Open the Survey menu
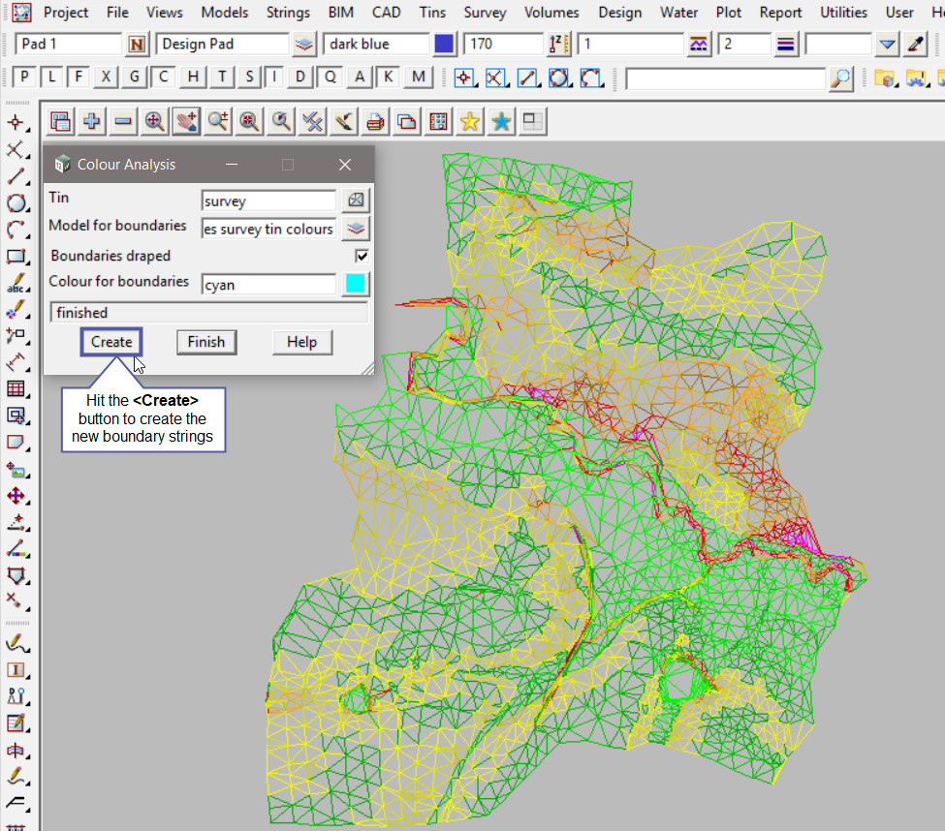This screenshot has width=945, height=831. click(x=485, y=13)
